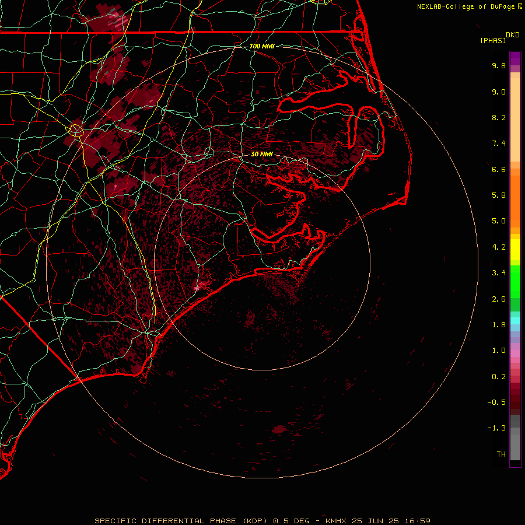Click the -0.5 legend value

point(496,402)
